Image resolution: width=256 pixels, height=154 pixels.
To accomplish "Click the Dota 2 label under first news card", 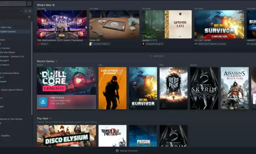I will pos(44,44).
